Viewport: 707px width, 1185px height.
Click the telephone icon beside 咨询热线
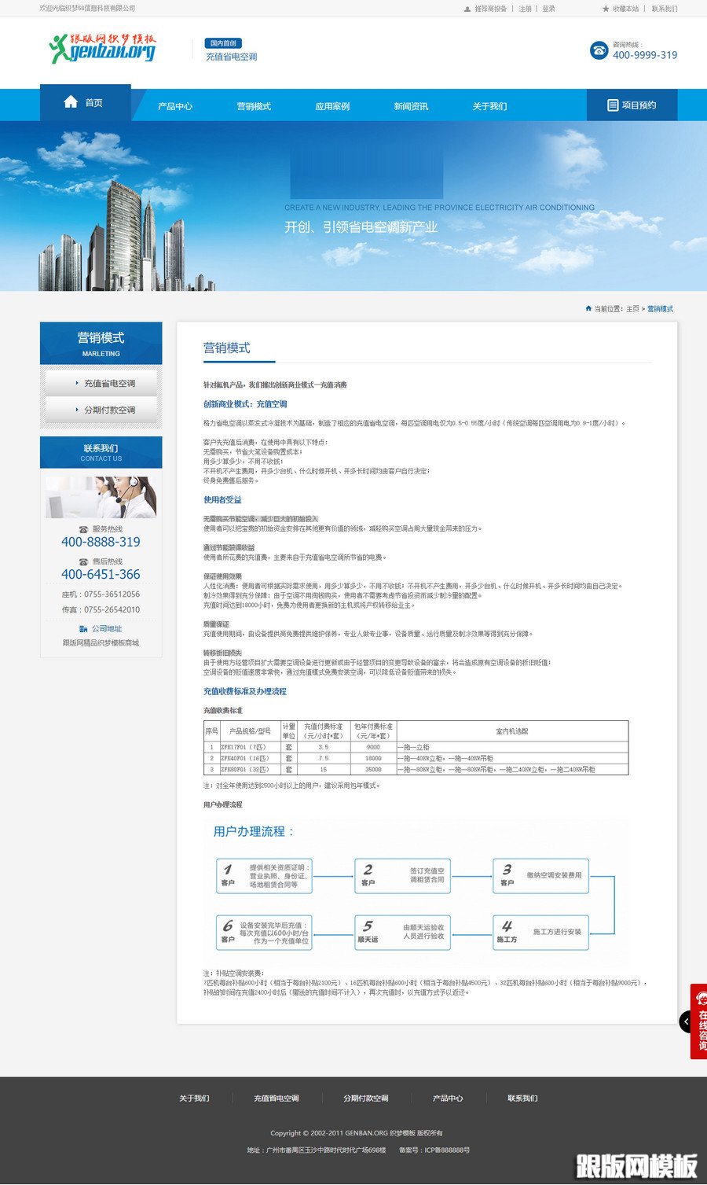point(599,50)
